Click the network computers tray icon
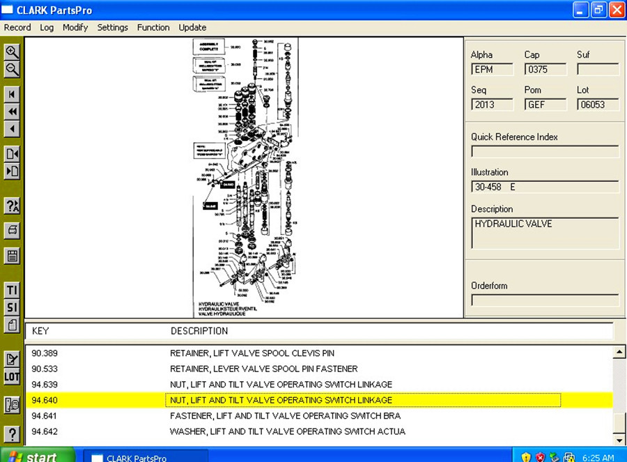The height and width of the screenshot is (462, 627). pyautogui.click(x=568, y=457)
